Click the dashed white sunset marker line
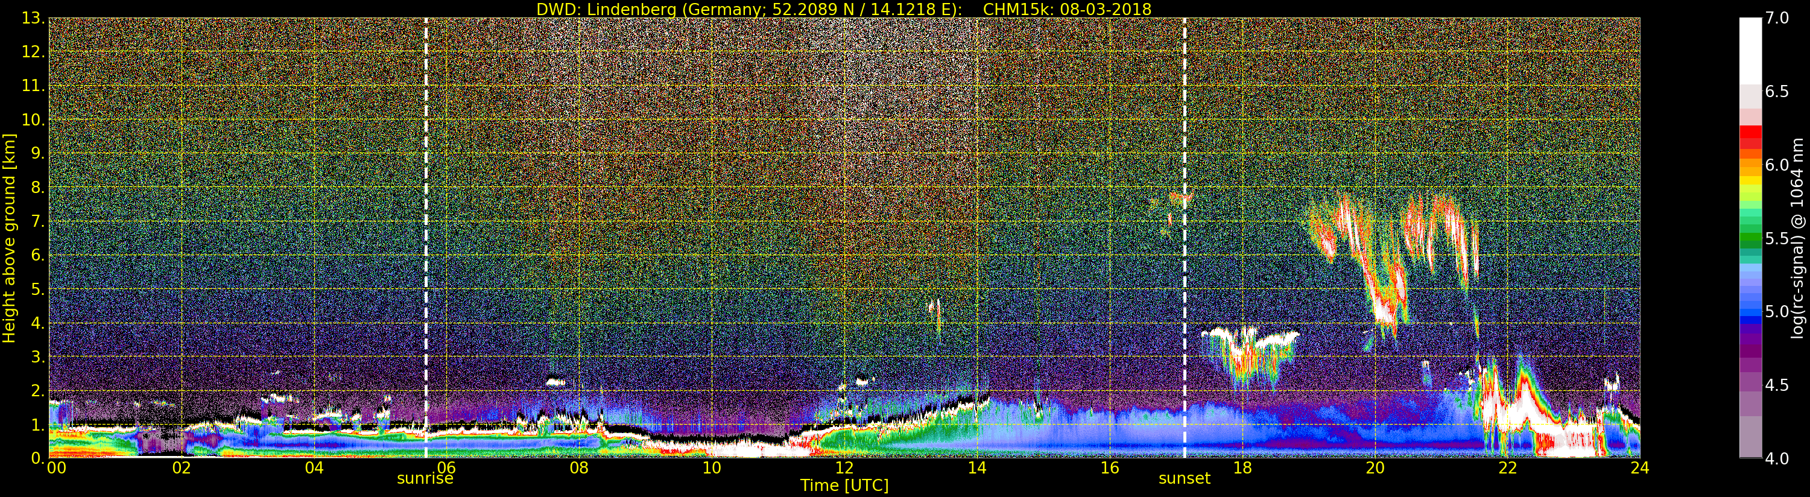 [x=1185, y=238]
